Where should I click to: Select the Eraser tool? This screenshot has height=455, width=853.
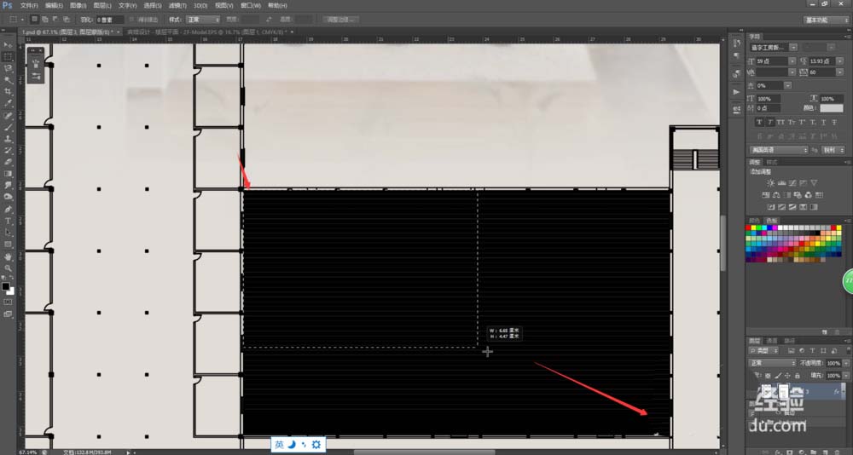pos(9,162)
